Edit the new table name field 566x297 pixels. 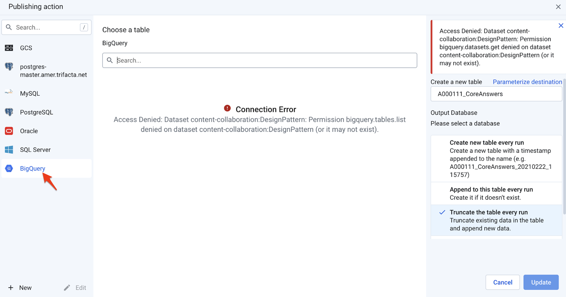[x=496, y=94]
